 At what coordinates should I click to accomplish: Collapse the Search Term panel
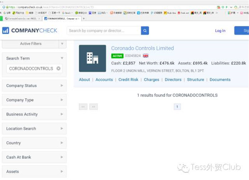[x=62, y=58]
